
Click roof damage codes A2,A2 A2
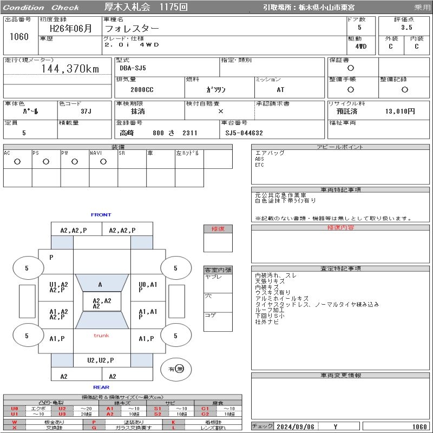[x=102, y=304]
